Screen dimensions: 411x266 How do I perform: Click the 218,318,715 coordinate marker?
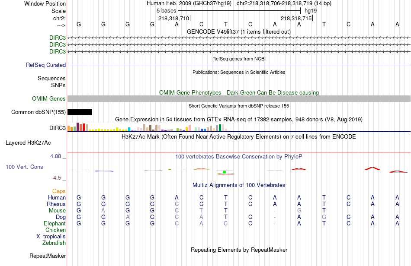click(296, 18)
